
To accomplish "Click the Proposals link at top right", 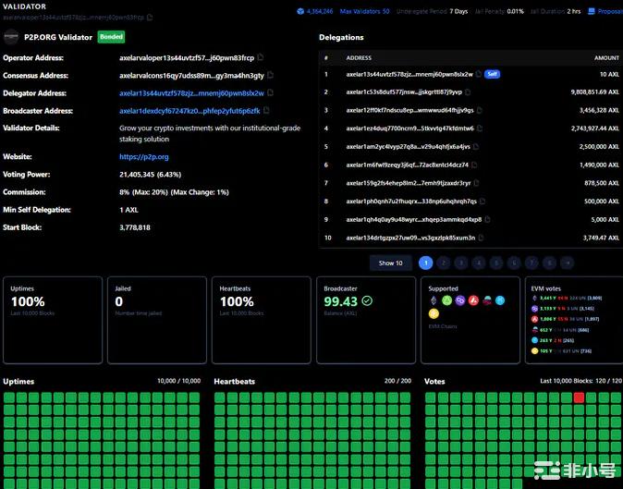I will pos(609,11).
